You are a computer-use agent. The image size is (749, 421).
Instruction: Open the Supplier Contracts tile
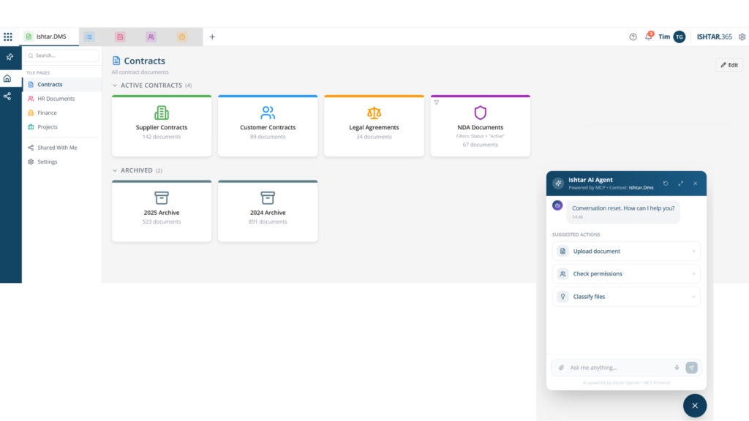coord(162,126)
